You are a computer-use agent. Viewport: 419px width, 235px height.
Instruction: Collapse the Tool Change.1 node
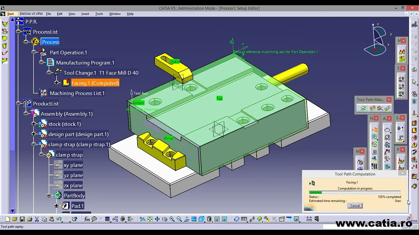pyautogui.click(x=49, y=72)
